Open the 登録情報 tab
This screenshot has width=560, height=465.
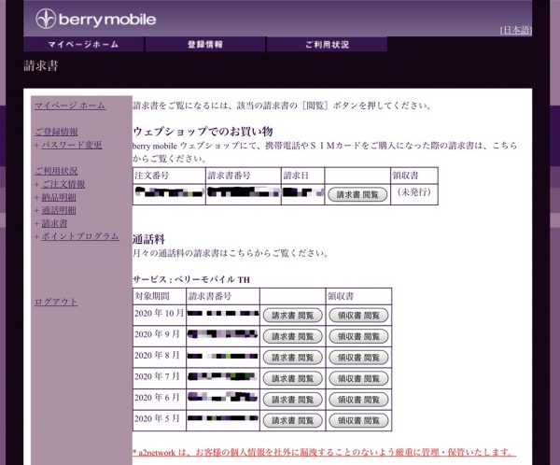(x=205, y=44)
